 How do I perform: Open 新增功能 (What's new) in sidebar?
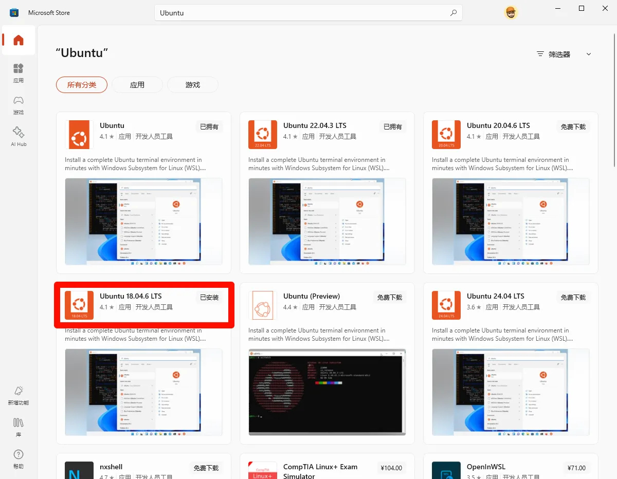coord(19,395)
